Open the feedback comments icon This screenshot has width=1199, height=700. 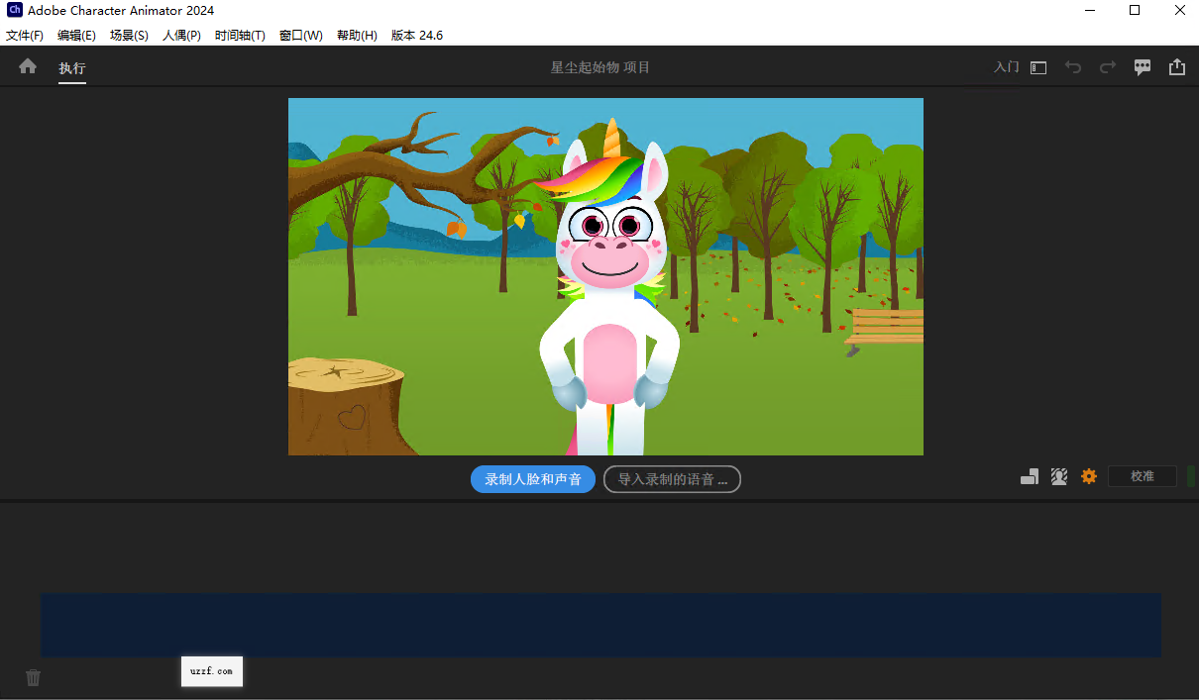1142,66
